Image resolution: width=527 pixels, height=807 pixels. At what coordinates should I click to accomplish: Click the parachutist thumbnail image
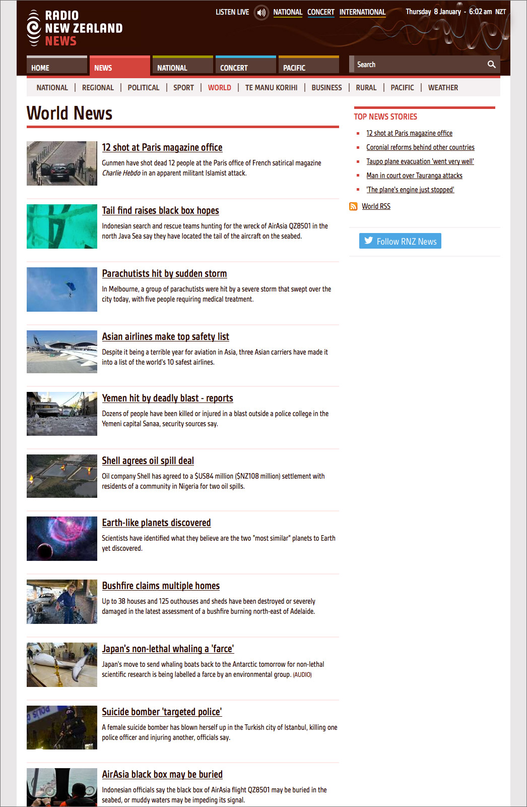(x=62, y=290)
